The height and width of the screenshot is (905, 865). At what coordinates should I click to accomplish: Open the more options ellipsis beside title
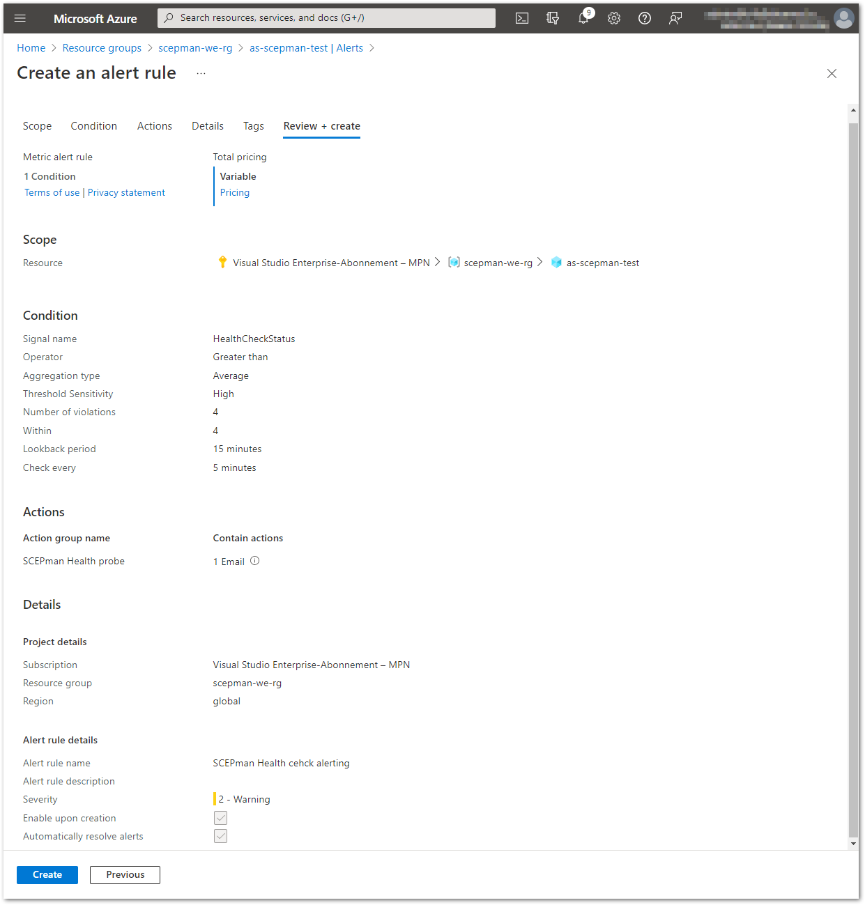tap(201, 73)
